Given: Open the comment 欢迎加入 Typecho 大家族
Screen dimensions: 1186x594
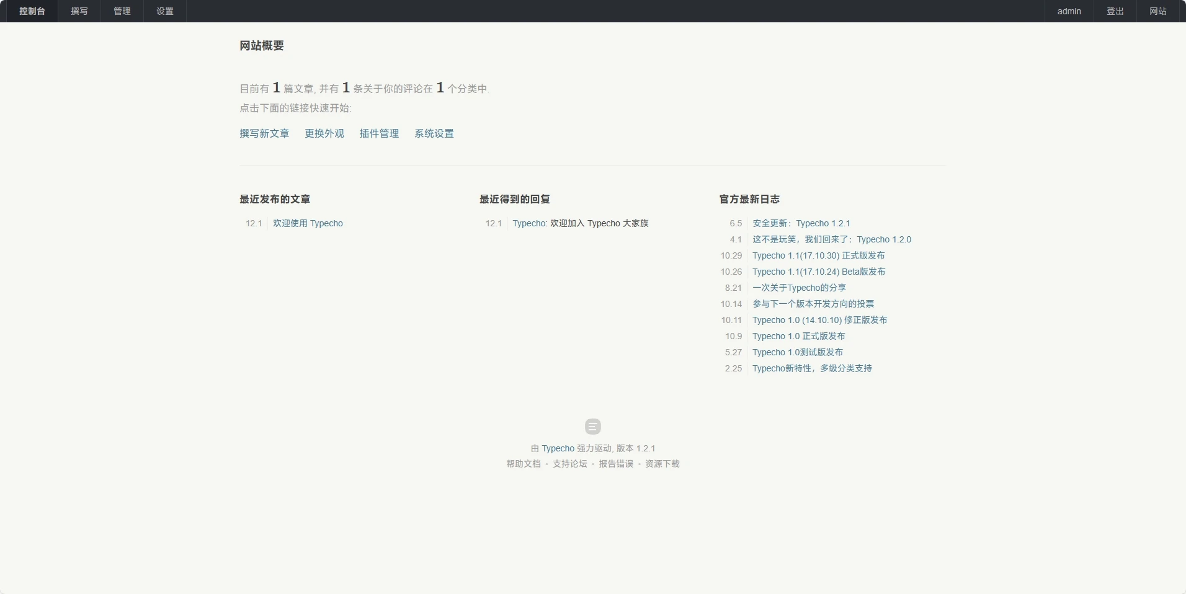Looking at the screenshot, I should click(x=599, y=223).
